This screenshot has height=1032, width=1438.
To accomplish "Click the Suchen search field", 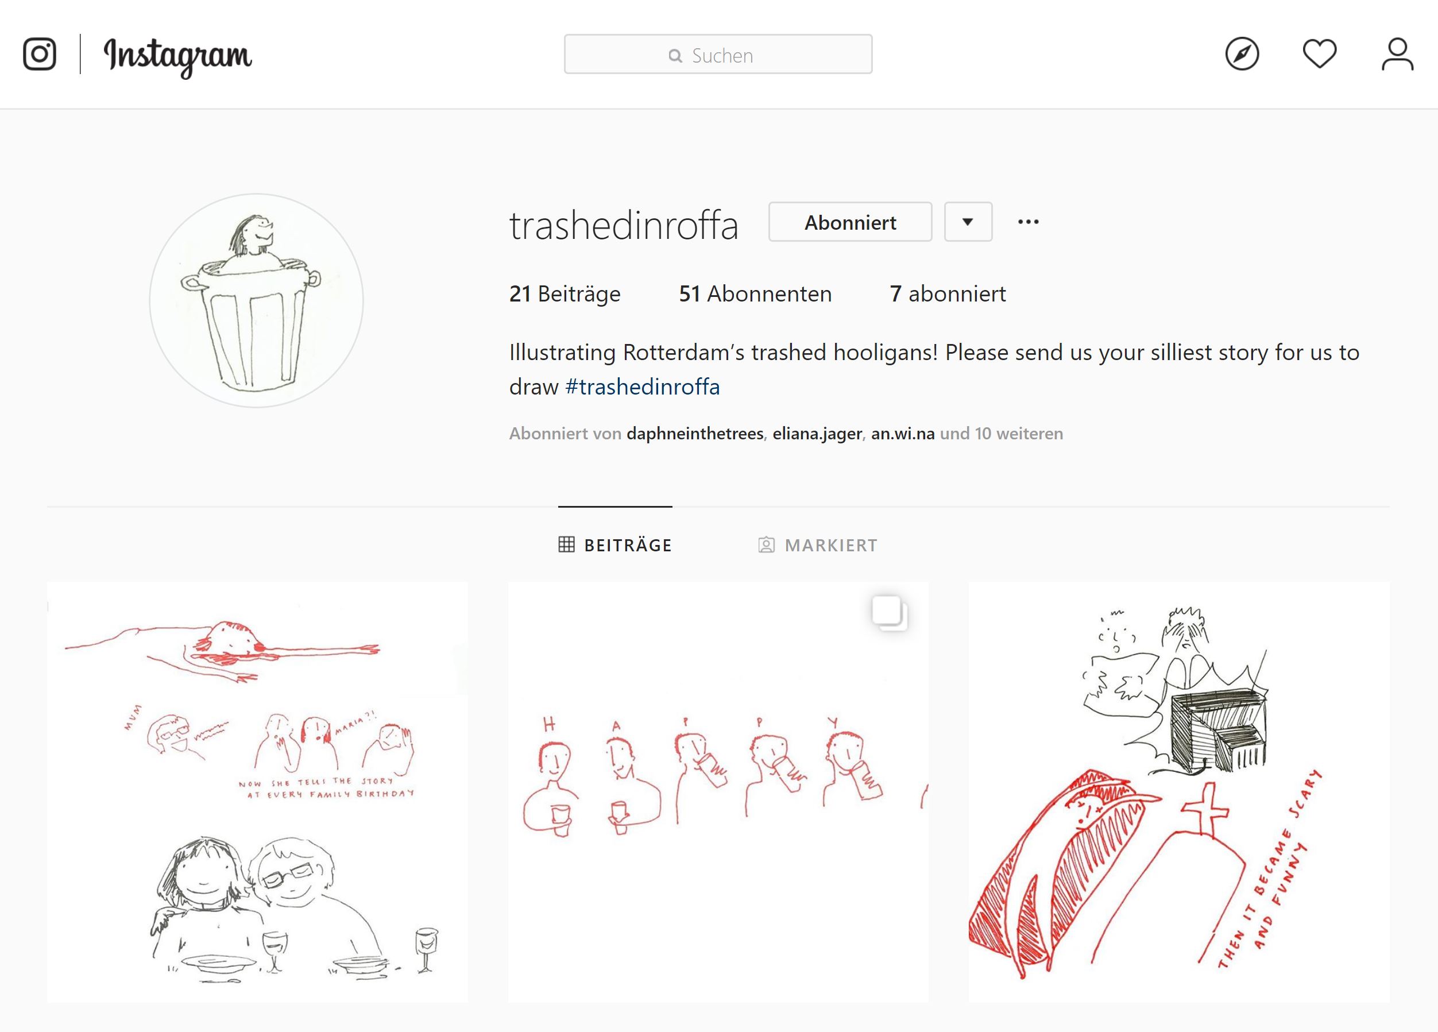I will click(x=718, y=55).
